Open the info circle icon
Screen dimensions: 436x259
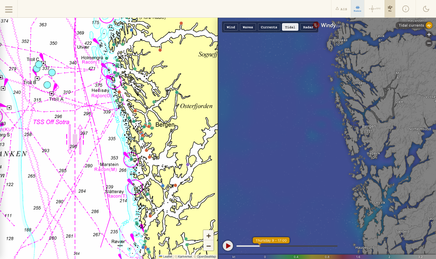(x=405, y=9)
